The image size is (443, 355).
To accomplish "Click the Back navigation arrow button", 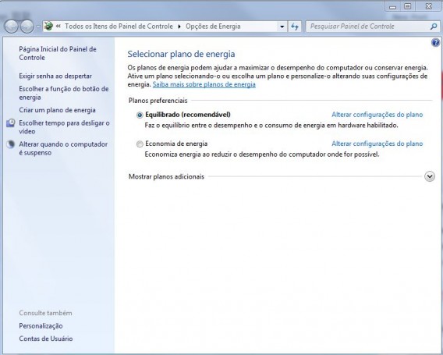I will (11, 27).
